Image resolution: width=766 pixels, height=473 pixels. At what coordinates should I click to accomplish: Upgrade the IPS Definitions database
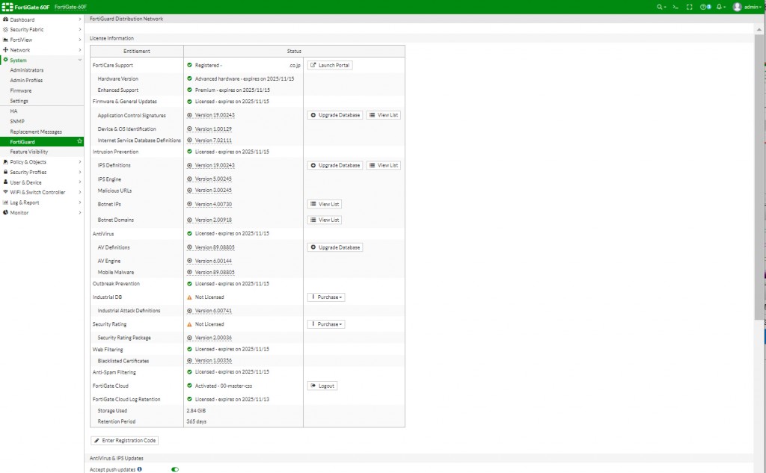coord(334,165)
